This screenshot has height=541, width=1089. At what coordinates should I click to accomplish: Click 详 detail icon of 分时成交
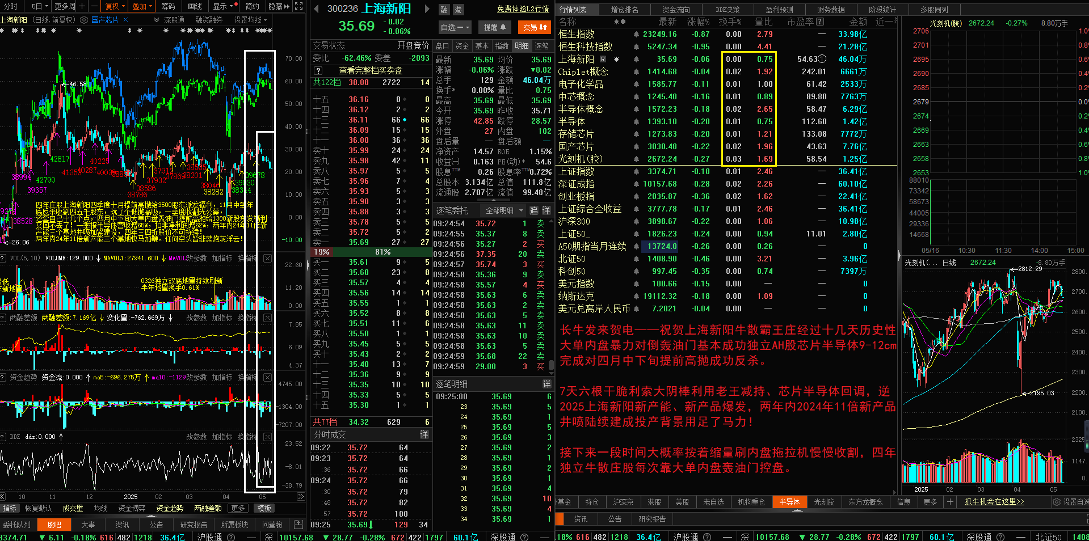point(424,434)
